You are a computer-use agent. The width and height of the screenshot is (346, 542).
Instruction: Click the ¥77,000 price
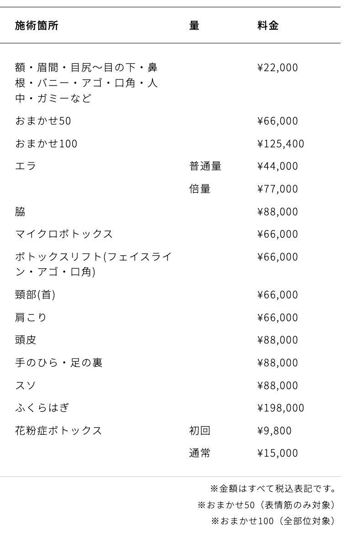[x=278, y=189]
